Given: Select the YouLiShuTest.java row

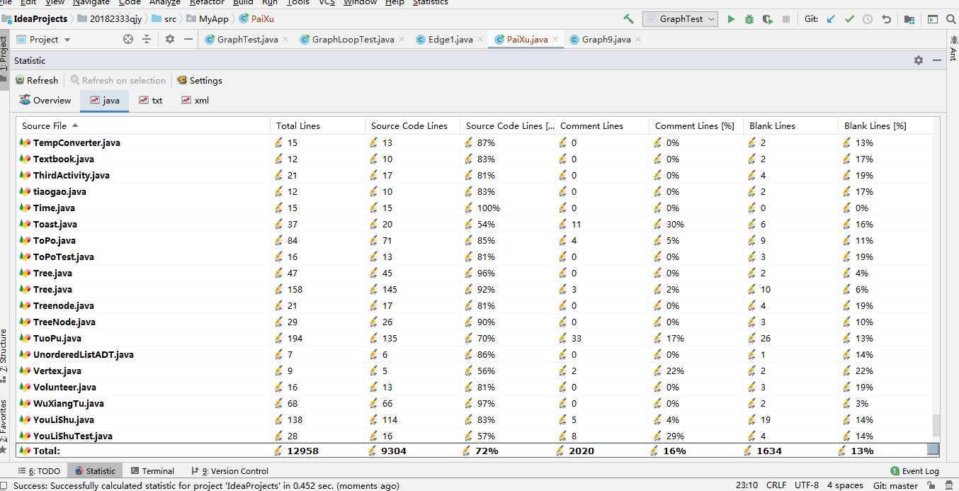Looking at the screenshot, I should 475,436.
